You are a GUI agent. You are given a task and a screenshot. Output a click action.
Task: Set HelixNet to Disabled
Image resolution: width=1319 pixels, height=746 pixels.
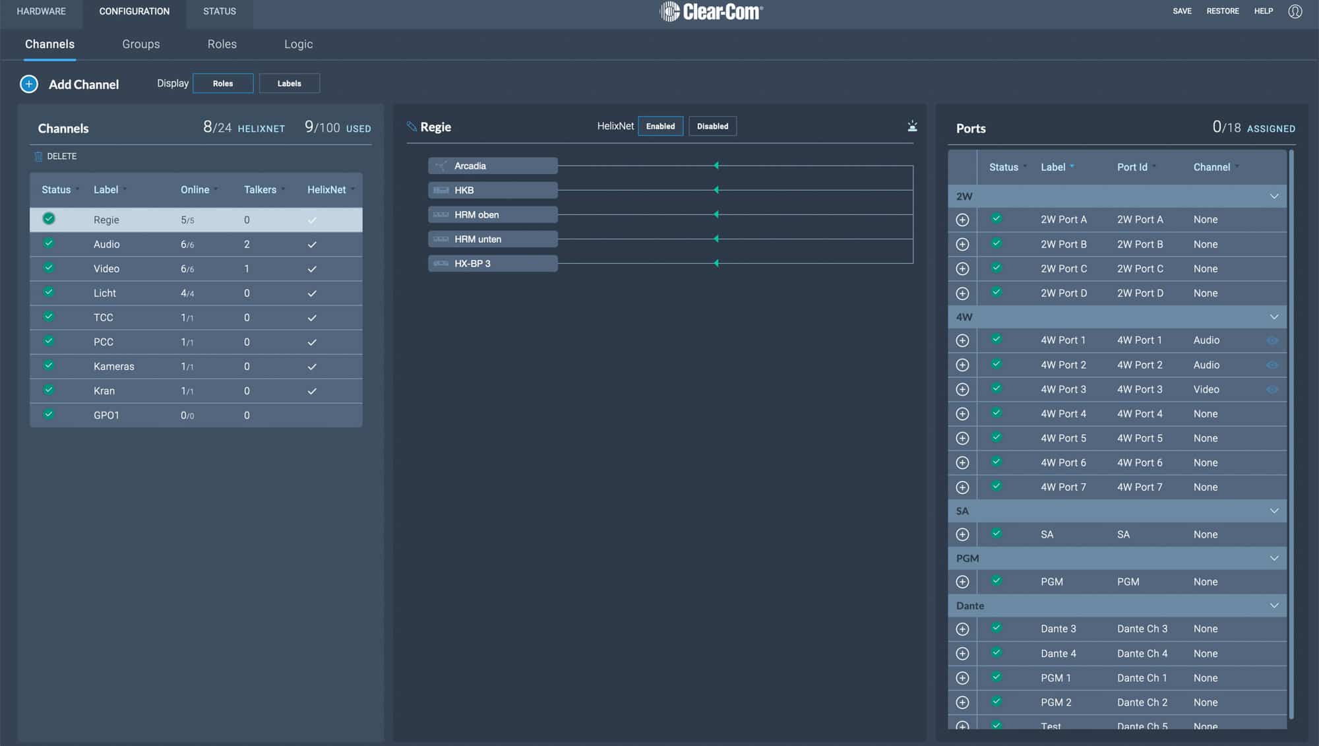pos(712,126)
